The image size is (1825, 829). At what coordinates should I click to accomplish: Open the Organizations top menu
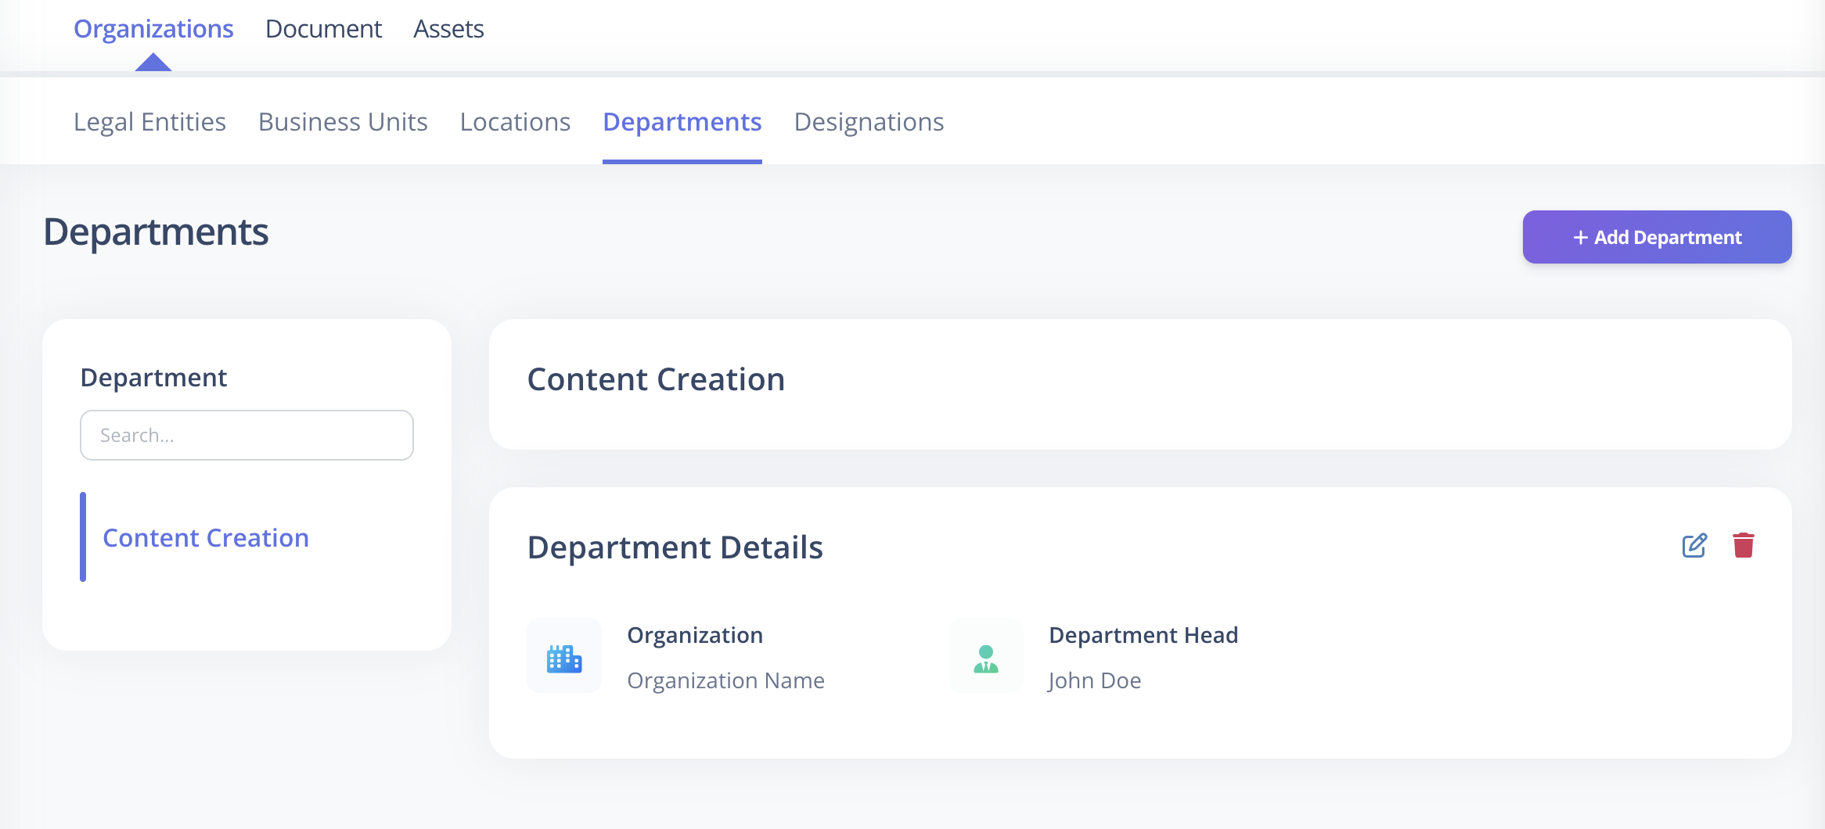coord(153,29)
